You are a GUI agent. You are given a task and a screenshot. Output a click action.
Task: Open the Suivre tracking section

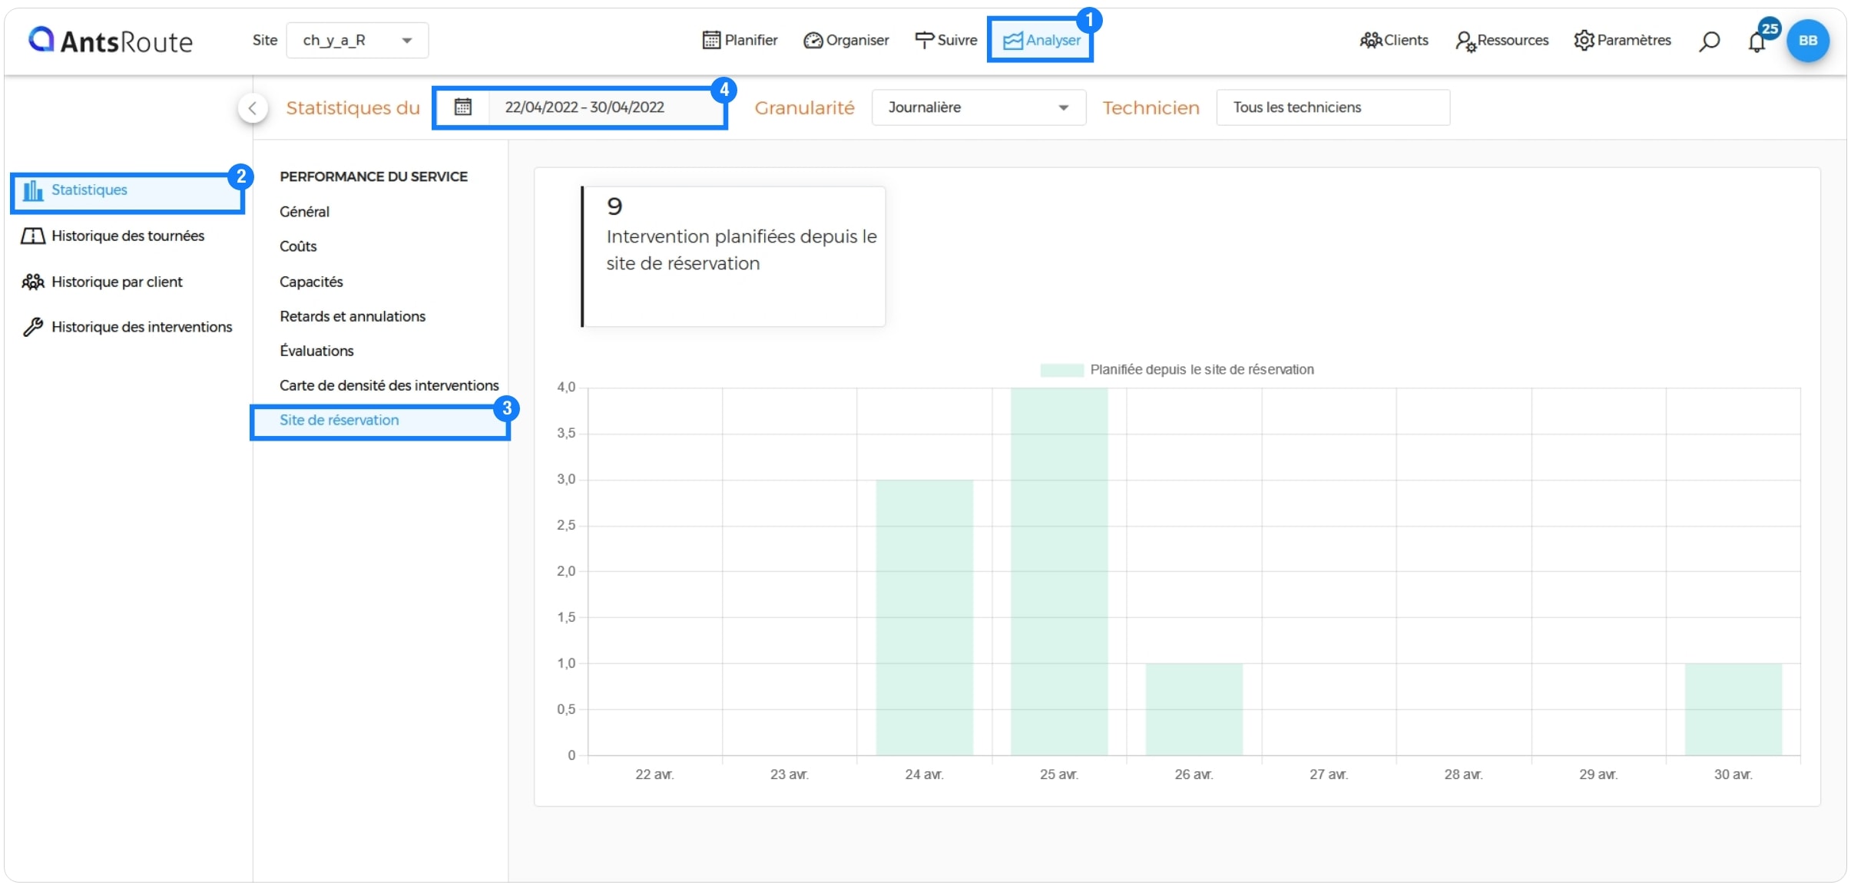coord(945,40)
